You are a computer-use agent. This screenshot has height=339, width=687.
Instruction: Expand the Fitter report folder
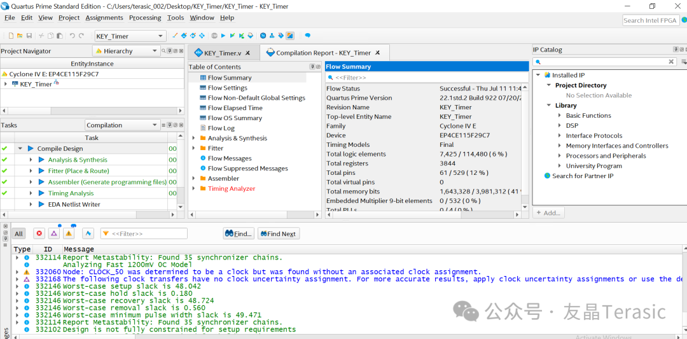[x=193, y=148]
